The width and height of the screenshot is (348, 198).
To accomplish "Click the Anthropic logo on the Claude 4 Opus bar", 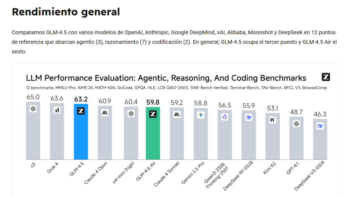I will coord(105,113).
